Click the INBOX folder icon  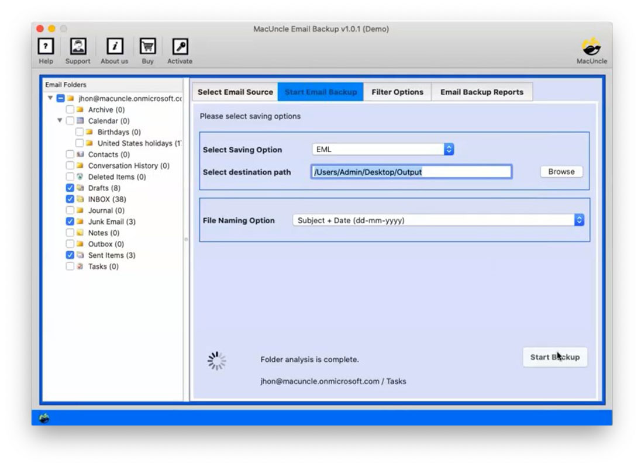pyautogui.click(x=80, y=199)
